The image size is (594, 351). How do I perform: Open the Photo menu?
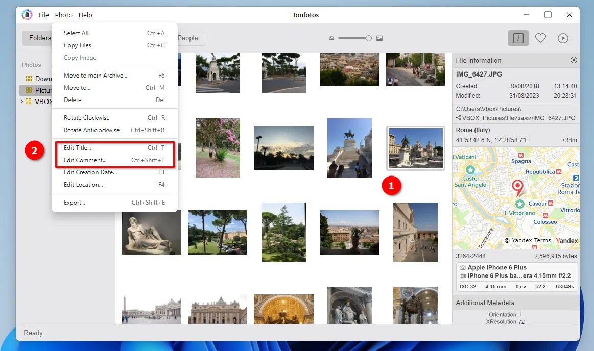coord(63,15)
